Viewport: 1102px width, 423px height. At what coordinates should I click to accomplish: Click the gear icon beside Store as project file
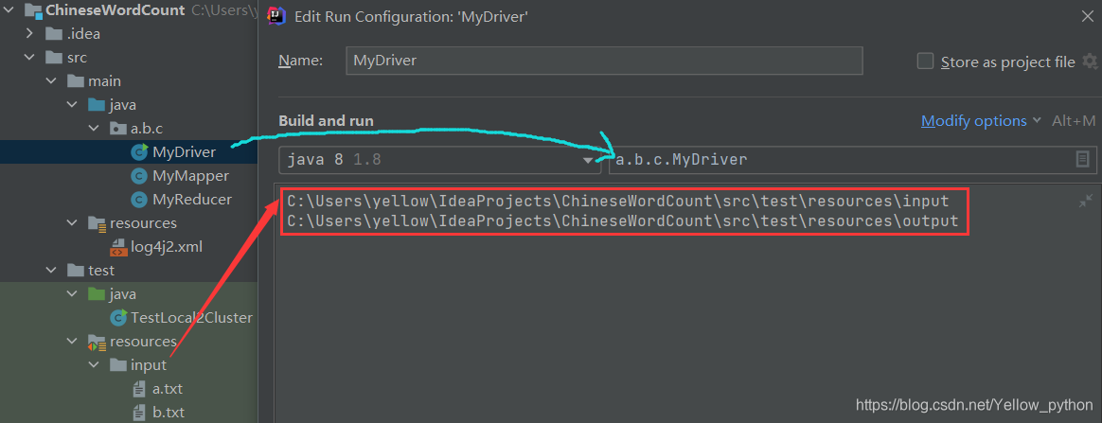1090,62
